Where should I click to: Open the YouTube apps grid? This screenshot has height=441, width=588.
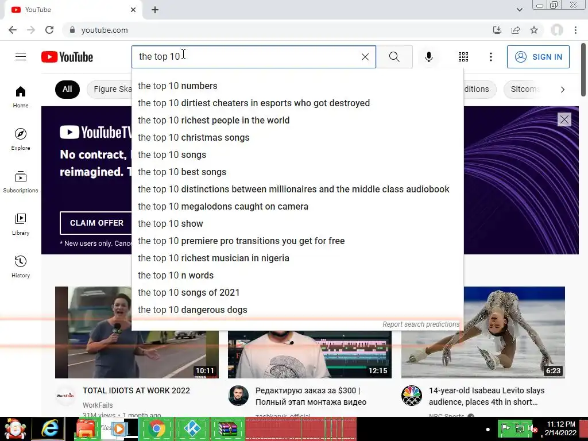[463, 57]
